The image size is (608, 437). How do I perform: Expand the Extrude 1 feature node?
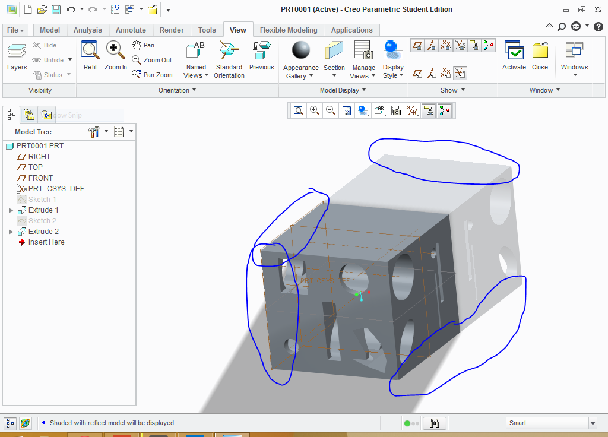click(11, 210)
